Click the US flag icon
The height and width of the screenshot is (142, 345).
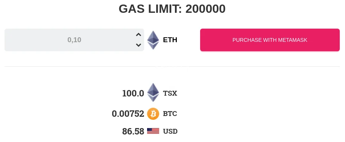153,131
